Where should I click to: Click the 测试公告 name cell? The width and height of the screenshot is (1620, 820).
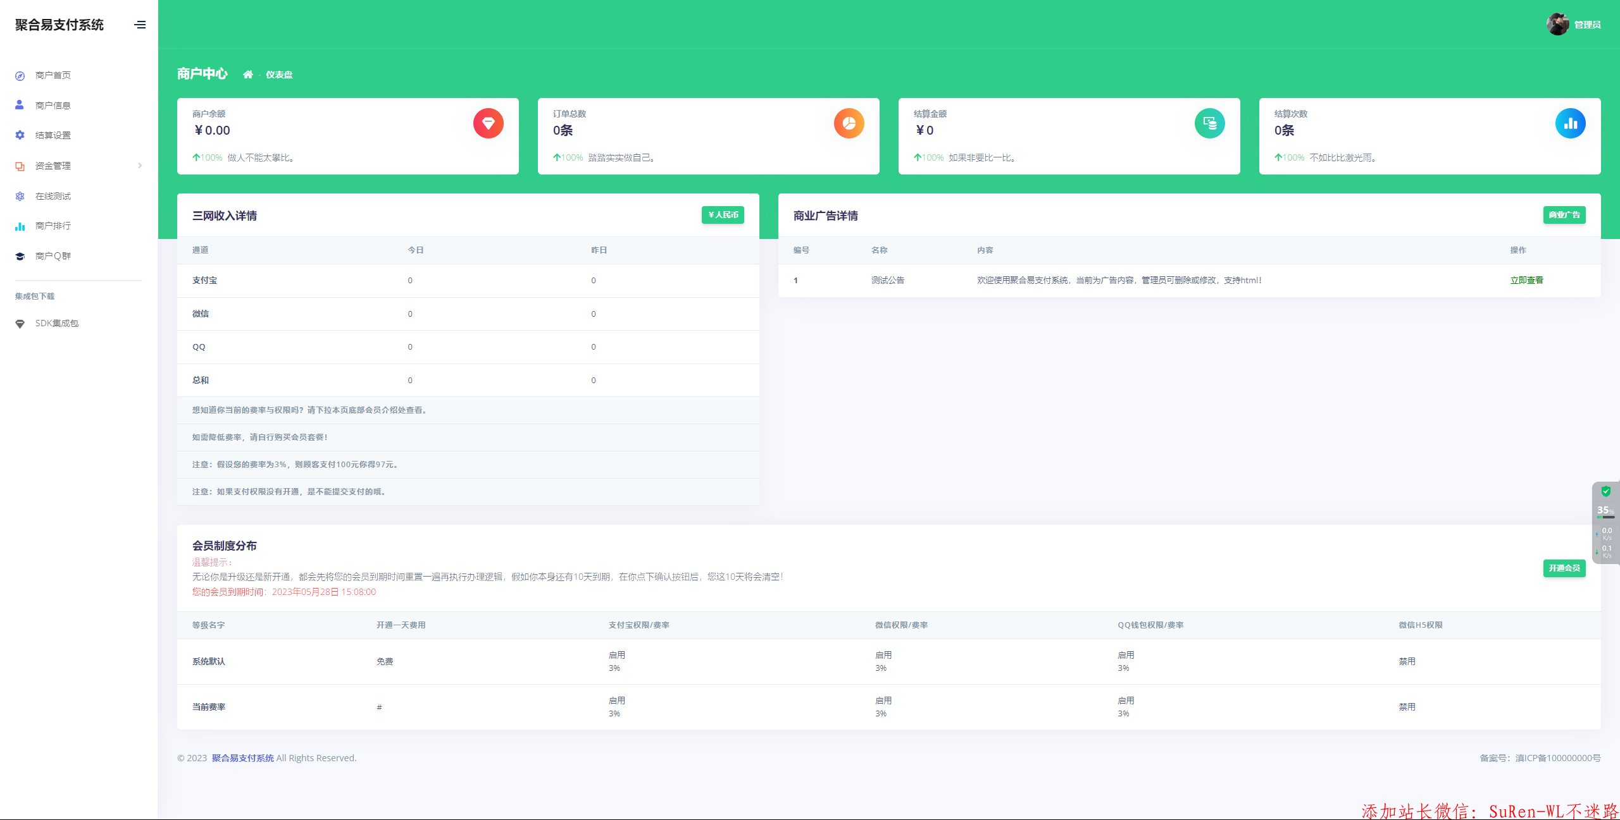pyautogui.click(x=888, y=281)
